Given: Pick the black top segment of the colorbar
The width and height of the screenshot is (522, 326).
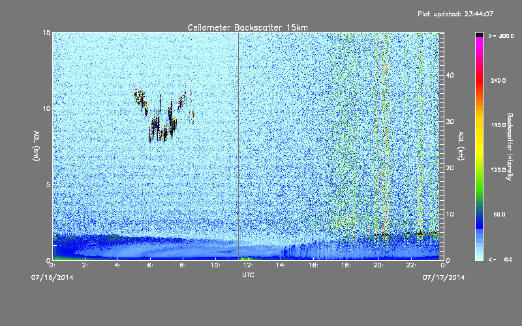Looking at the screenshot, I should point(479,35).
